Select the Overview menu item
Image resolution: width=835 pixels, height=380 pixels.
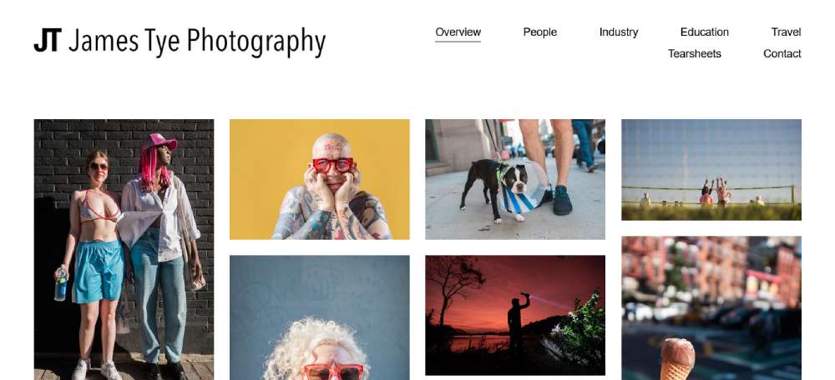point(458,32)
